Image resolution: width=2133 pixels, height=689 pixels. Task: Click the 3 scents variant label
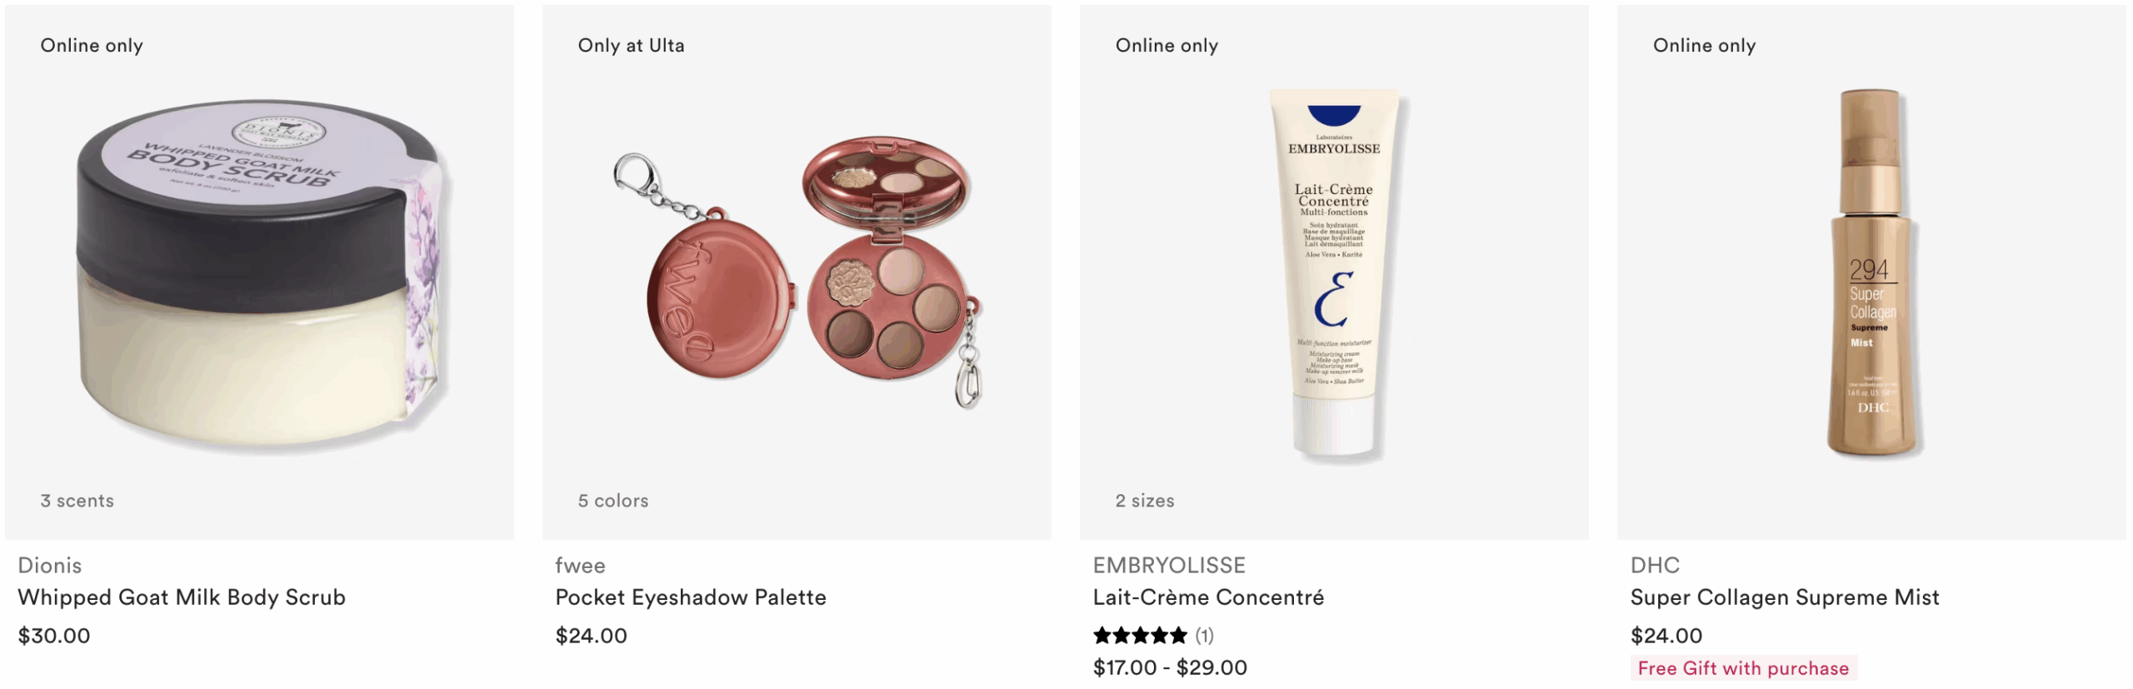pos(77,501)
